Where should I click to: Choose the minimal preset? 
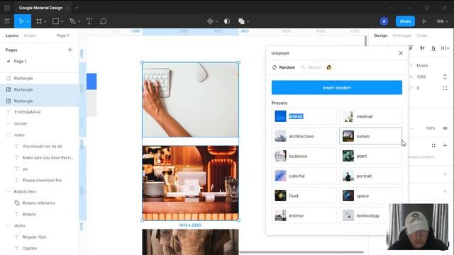tap(370, 116)
